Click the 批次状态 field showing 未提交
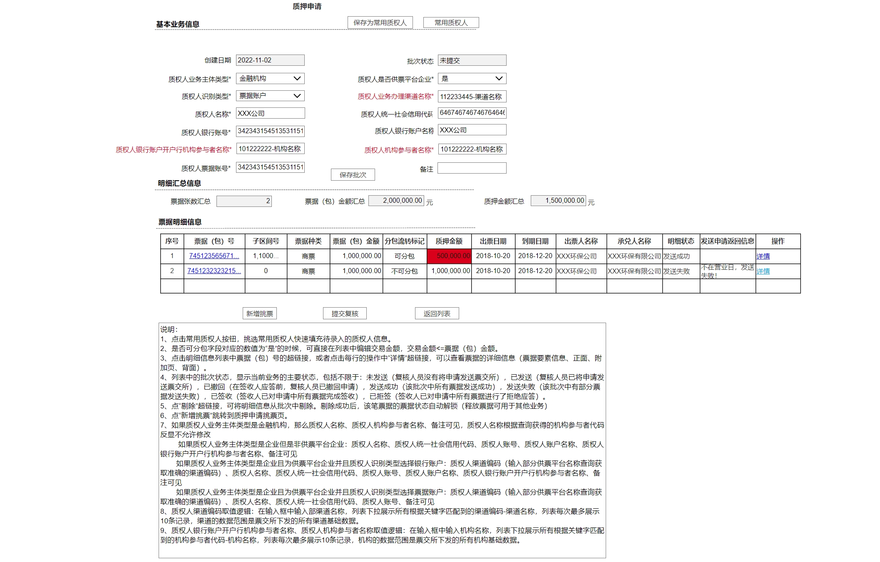880x562 pixels. click(x=472, y=60)
